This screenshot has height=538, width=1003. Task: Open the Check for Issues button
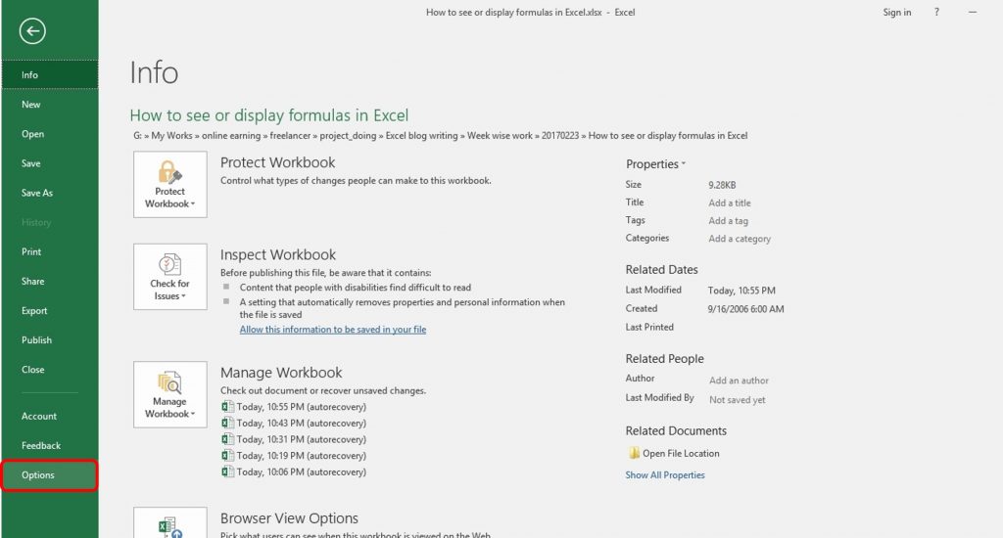(170, 277)
